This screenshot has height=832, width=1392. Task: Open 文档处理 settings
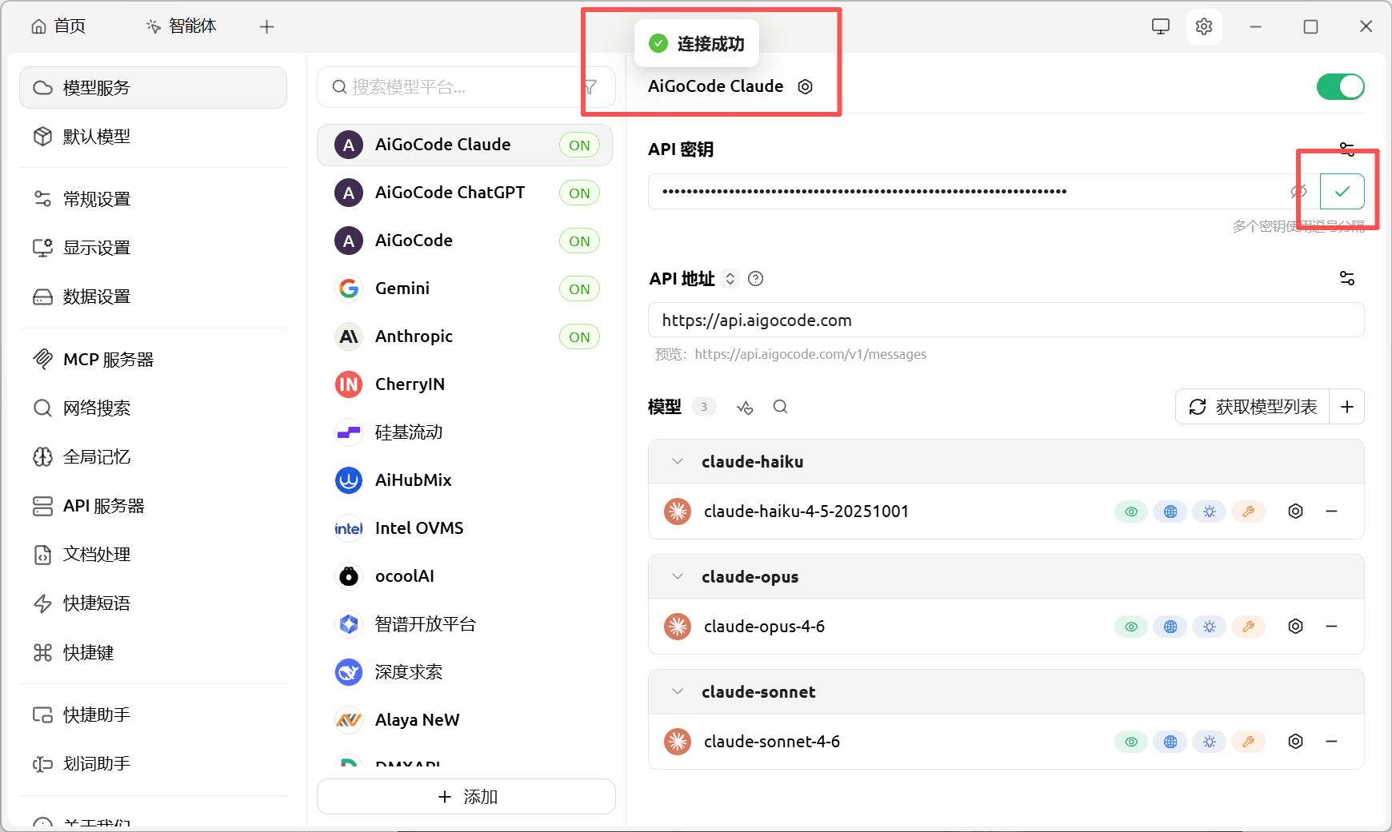pyautogui.click(x=153, y=555)
